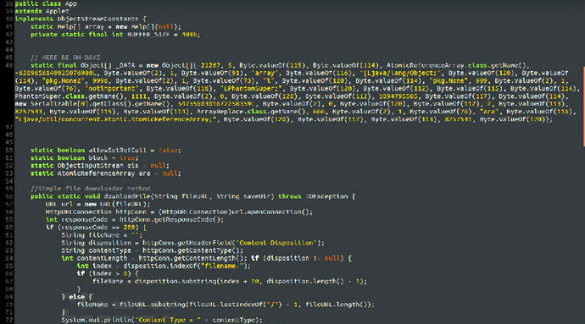Viewport: 585px width, 324px height.
Task: Click ObjectStreamConstants in the implements clause
Action: (x=97, y=19)
